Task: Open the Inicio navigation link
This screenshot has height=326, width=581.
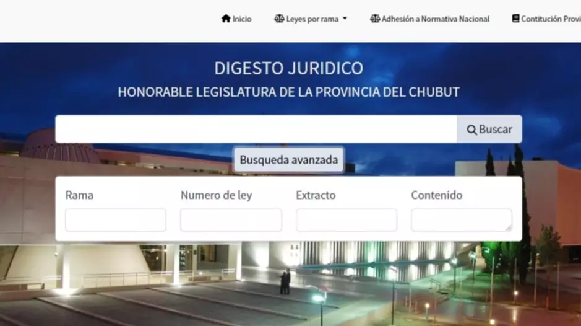Action: pos(236,19)
